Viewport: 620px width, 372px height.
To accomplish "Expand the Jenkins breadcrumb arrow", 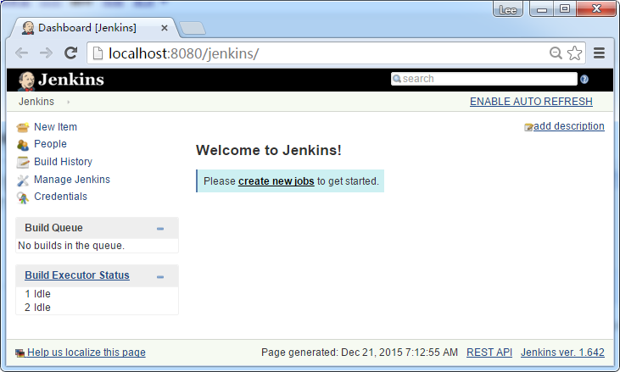I will (x=68, y=103).
